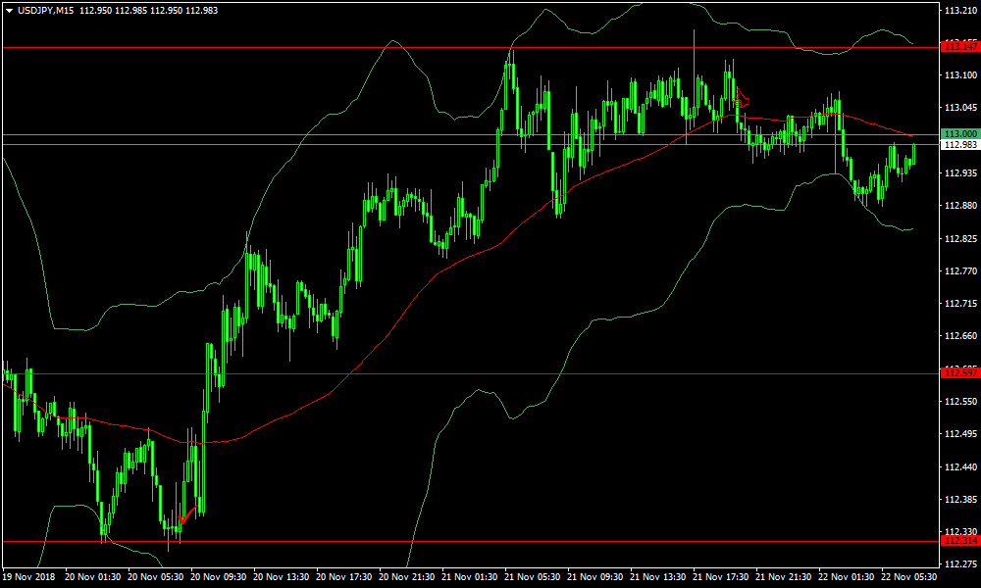Click the green 113.000 price level label
981x588 pixels.
tap(960, 134)
